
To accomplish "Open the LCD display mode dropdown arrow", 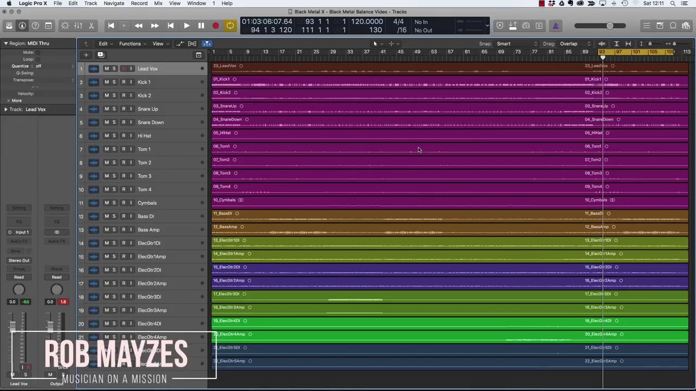I will (487, 26).
